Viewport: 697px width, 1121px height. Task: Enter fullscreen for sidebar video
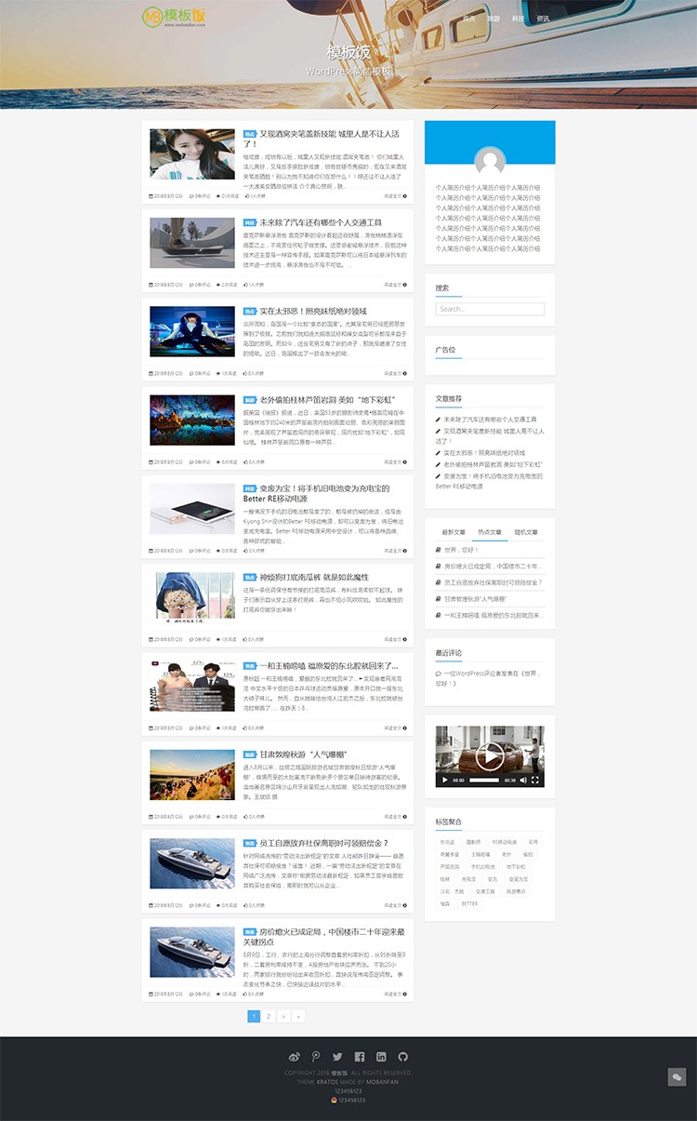coord(535,781)
